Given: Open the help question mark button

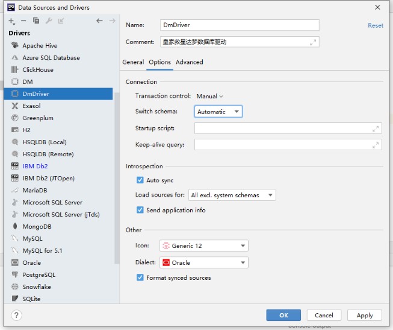Looking at the screenshot, I should (x=16, y=315).
